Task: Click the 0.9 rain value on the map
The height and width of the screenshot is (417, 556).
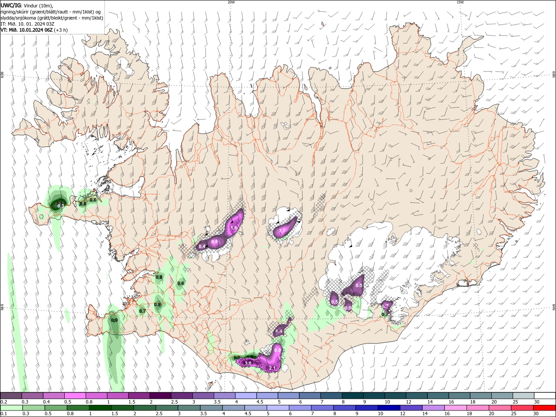Action: [x=114, y=320]
